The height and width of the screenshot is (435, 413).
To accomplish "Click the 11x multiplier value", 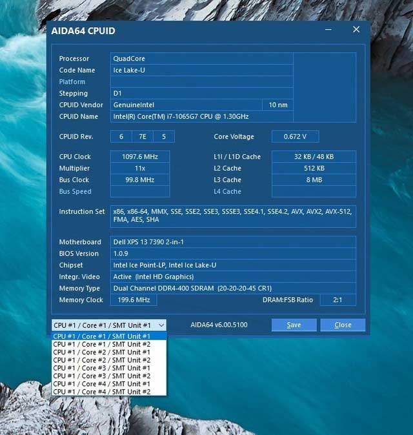I will 140,168.
